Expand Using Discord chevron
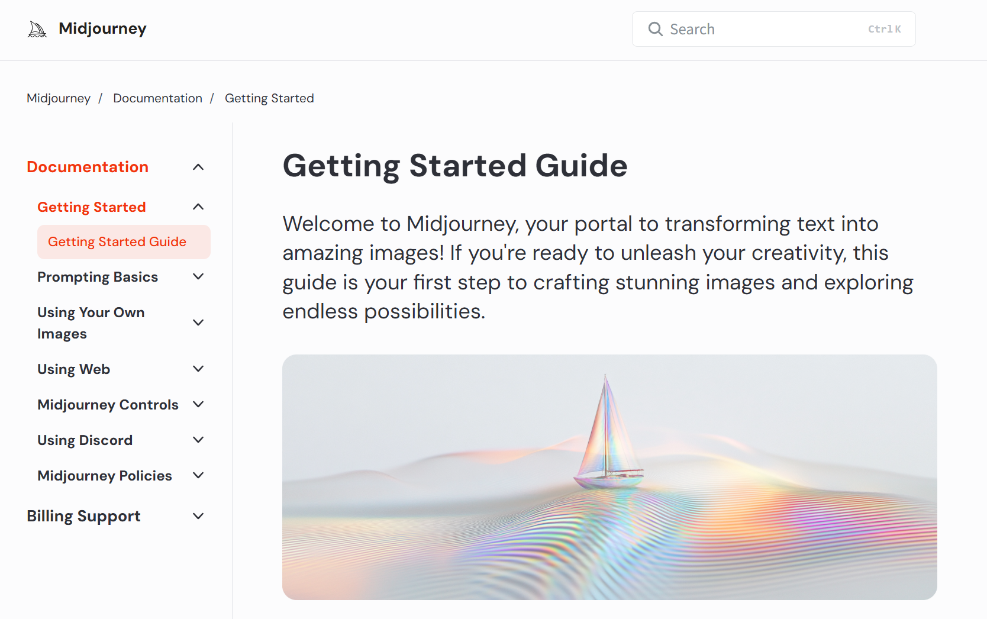987x619 pixels. tap(198, 440)
